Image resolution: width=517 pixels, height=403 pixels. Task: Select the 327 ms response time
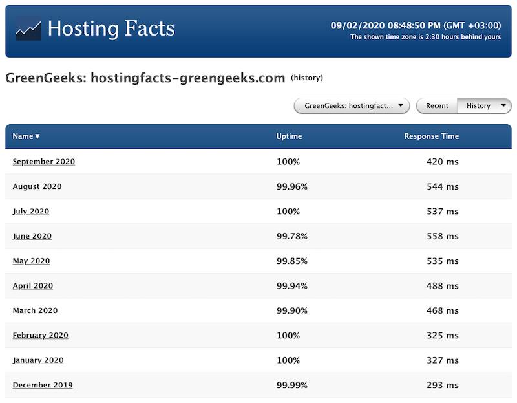coord(443,360)
